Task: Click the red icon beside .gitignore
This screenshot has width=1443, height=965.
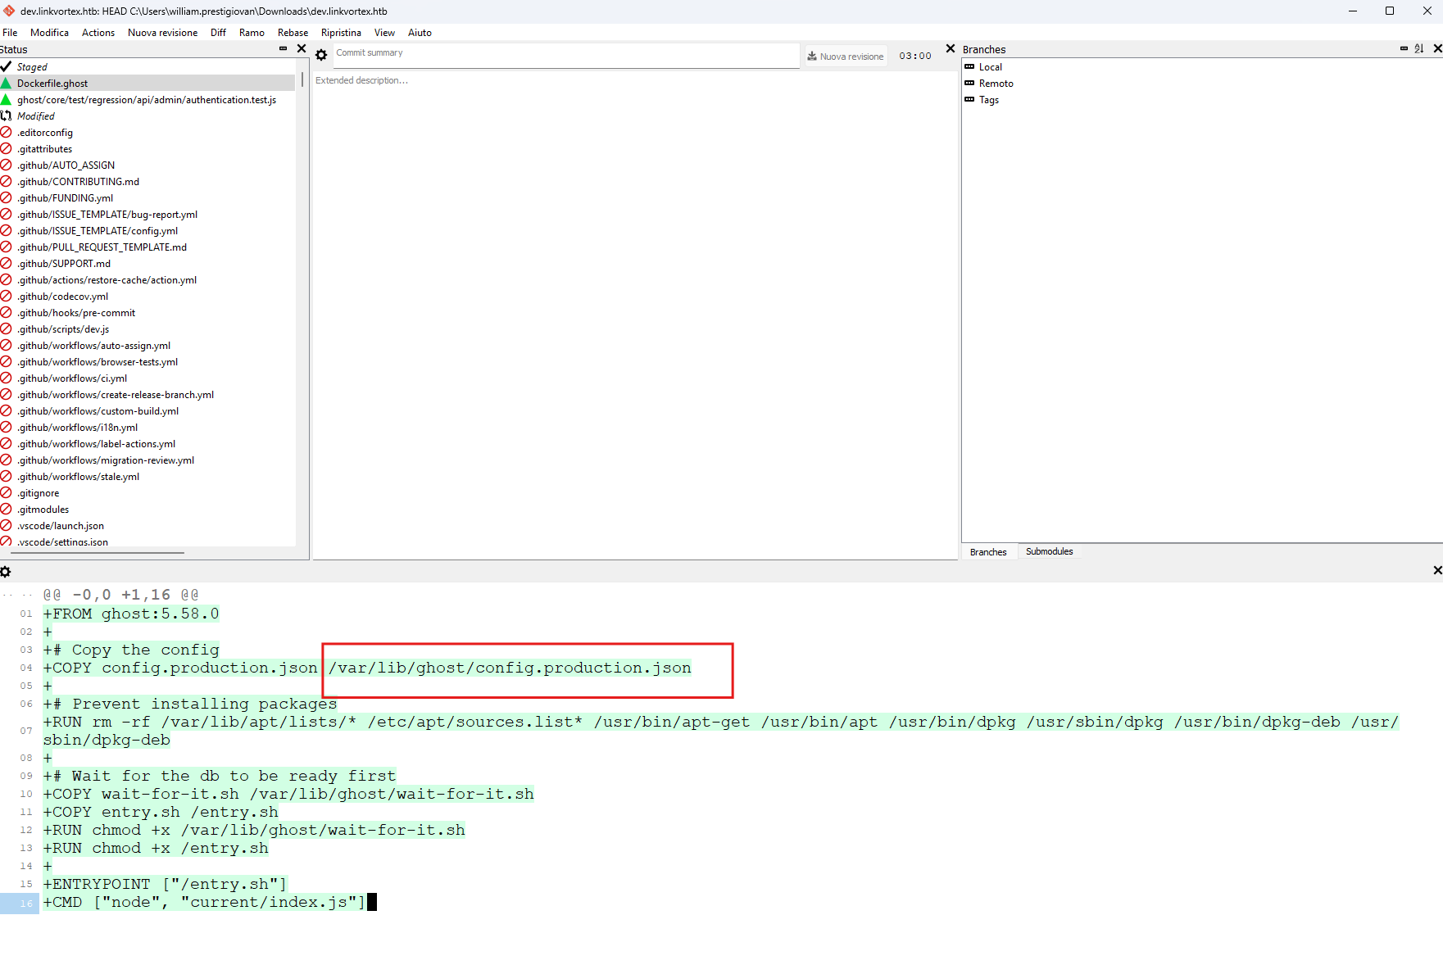Action: coord(6,492)
